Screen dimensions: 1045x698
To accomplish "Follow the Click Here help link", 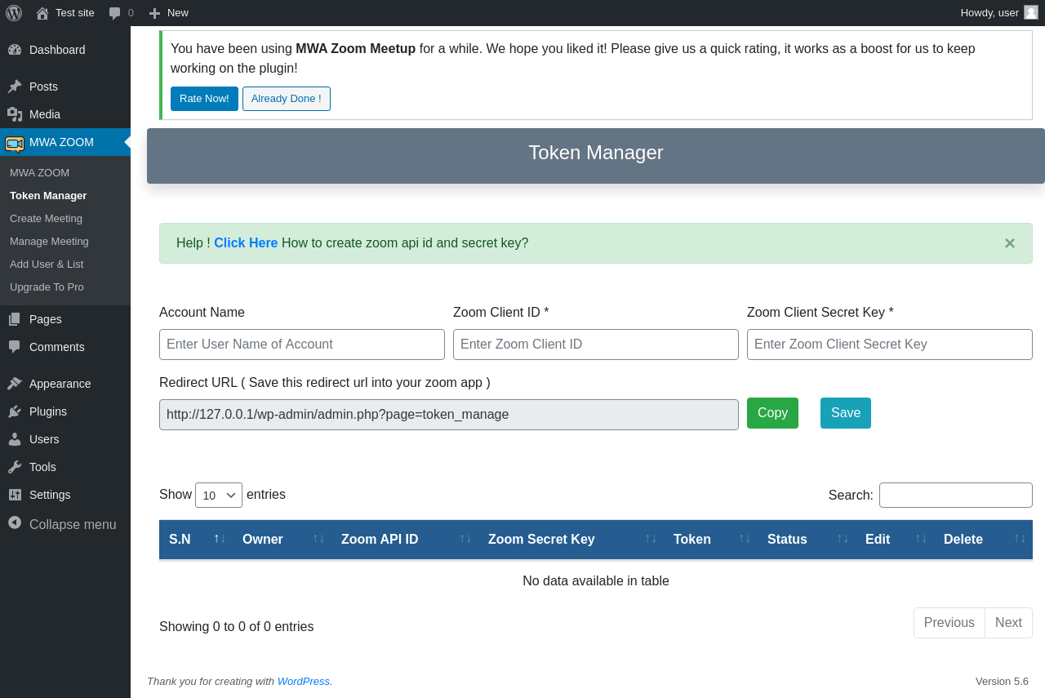I will click(246, 243).
